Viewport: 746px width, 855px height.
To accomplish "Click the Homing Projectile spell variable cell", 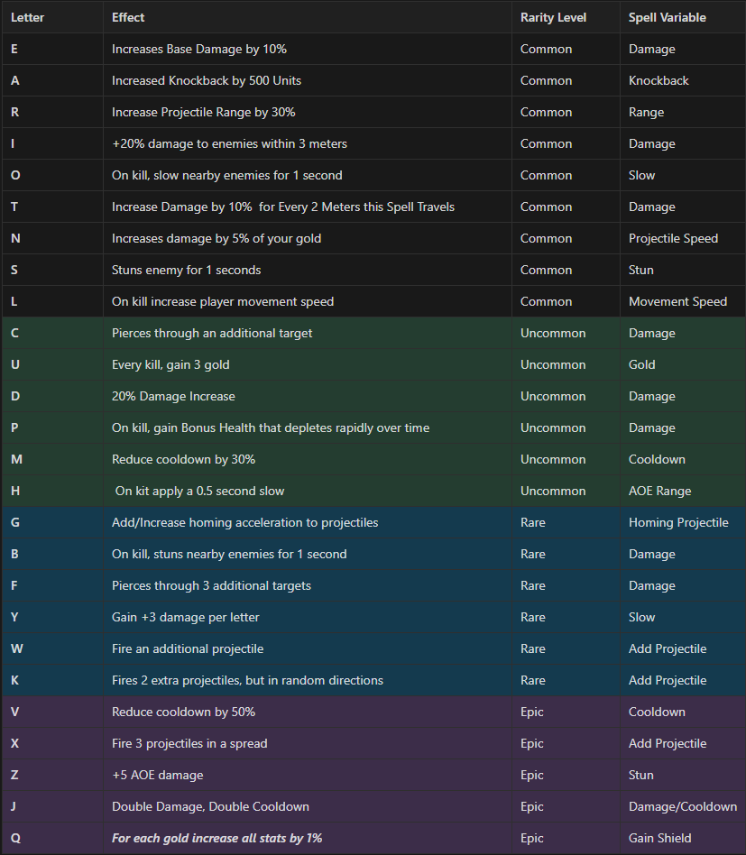I will tap(678, 522).
